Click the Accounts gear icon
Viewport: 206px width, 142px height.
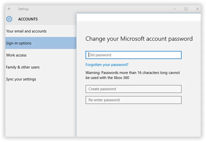9,19
